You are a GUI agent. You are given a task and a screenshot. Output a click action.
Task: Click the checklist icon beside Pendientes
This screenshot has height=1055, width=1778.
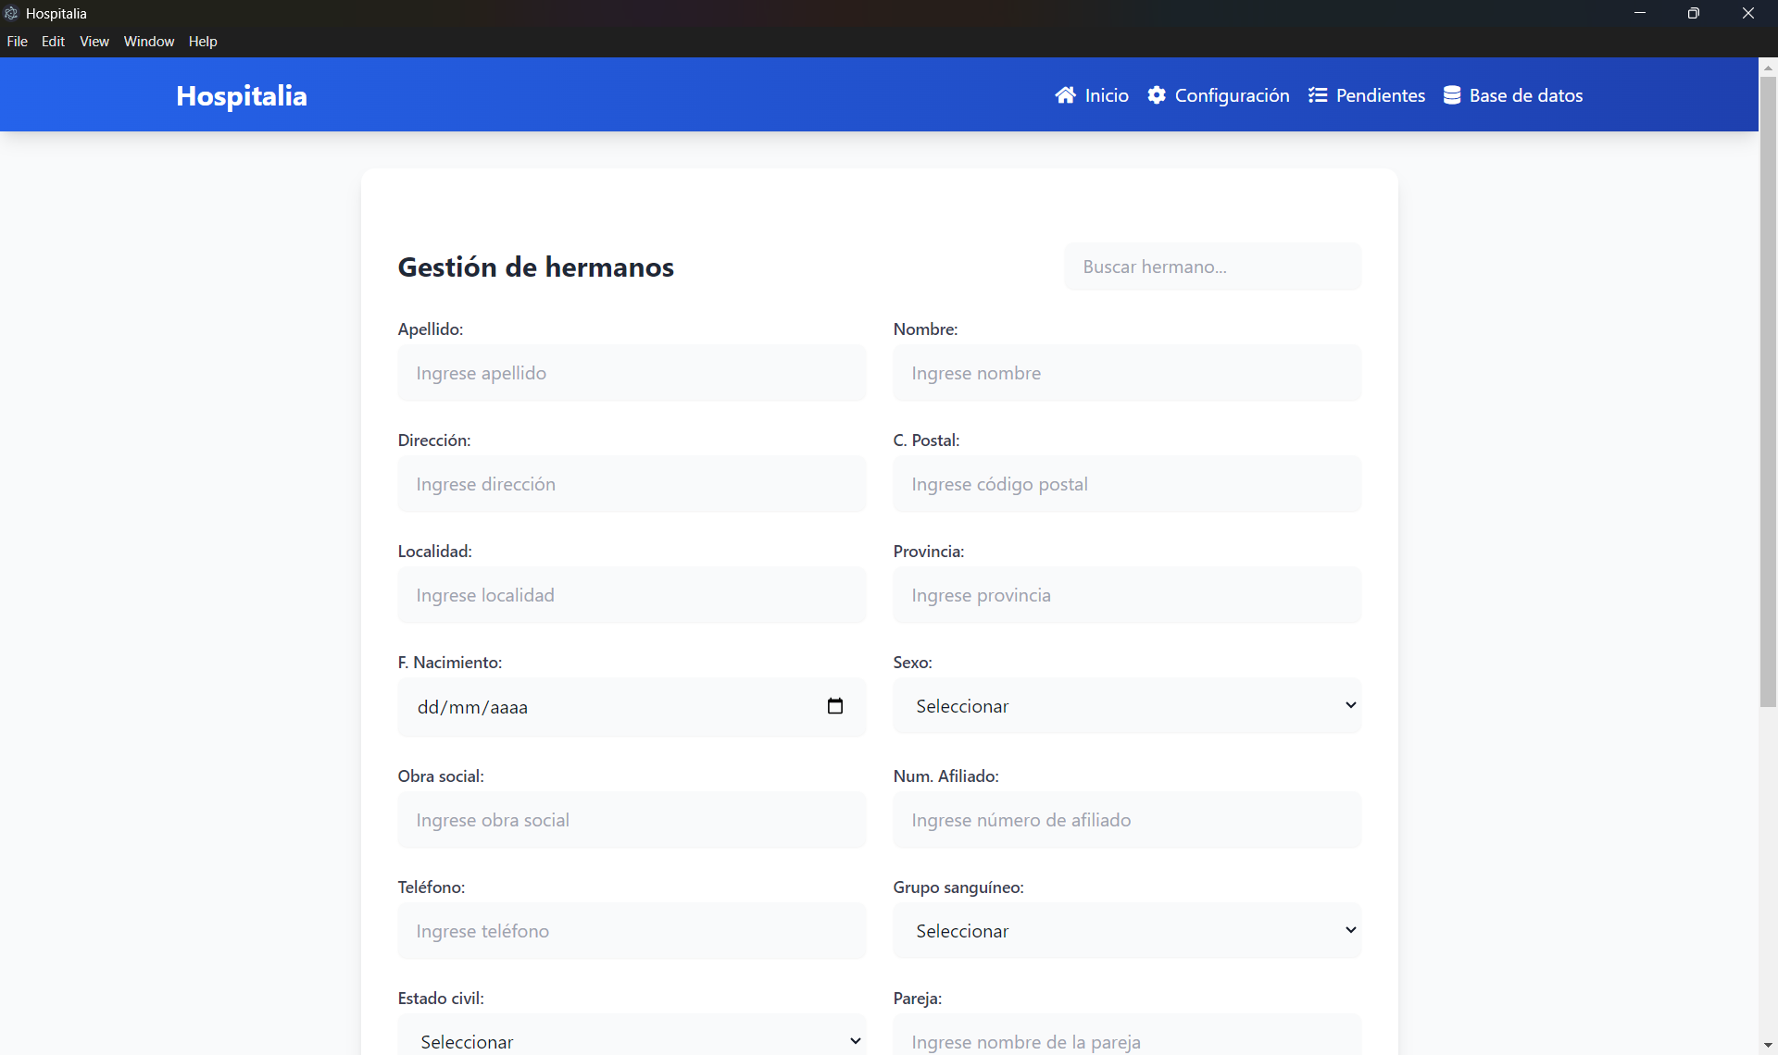pyautogui.click(x=1318, y=95)
